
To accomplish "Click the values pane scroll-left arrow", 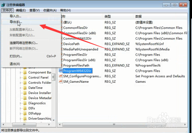I will (60, 124).
